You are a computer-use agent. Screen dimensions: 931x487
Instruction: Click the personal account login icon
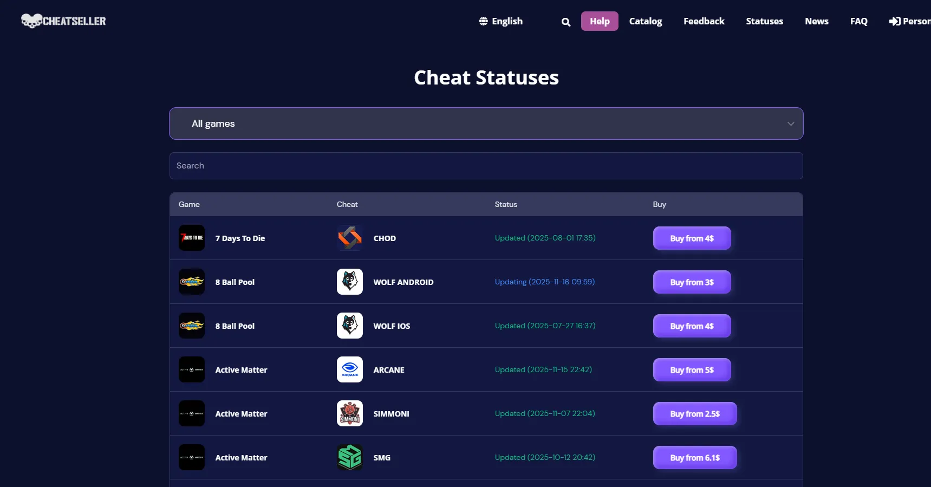pyautogui.click(x=895, y=21)
